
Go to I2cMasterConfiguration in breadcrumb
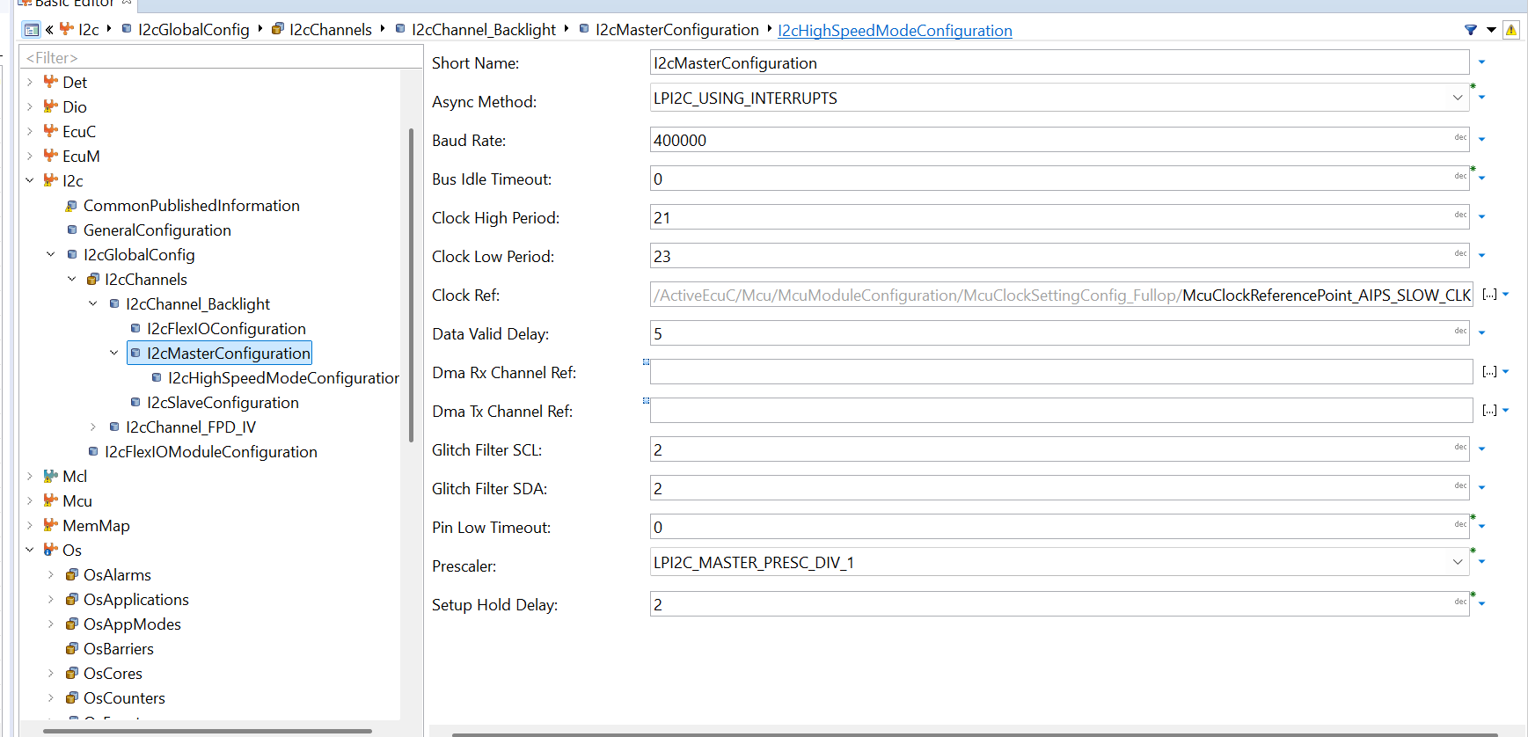coord(677,30)
